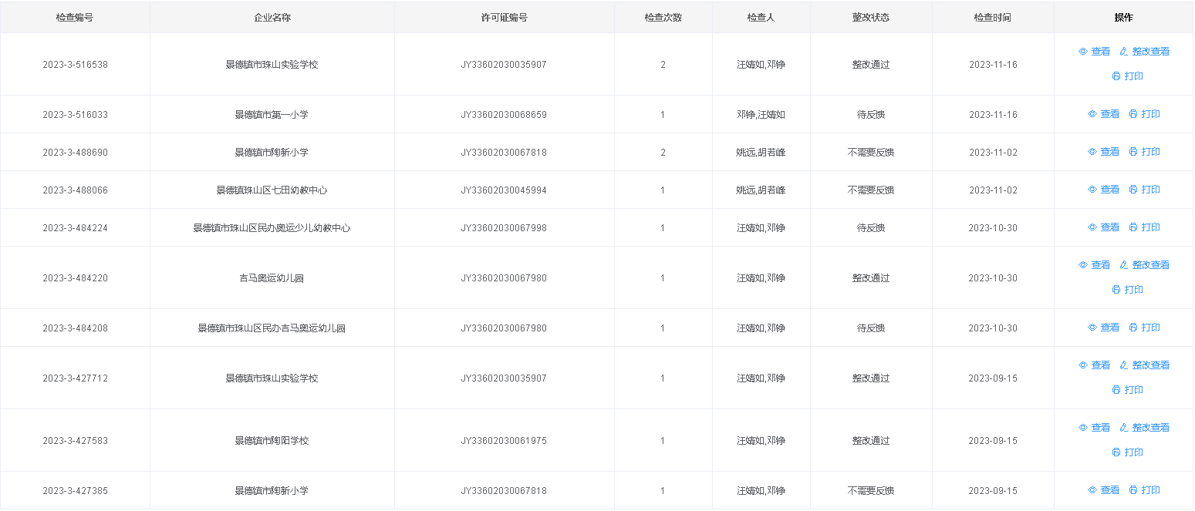Screen dimensions: 1195x511
Task: Click printer icon in the 景德镇市第一小学 row
Action: pyautogui.click(x=1133, y=114)
